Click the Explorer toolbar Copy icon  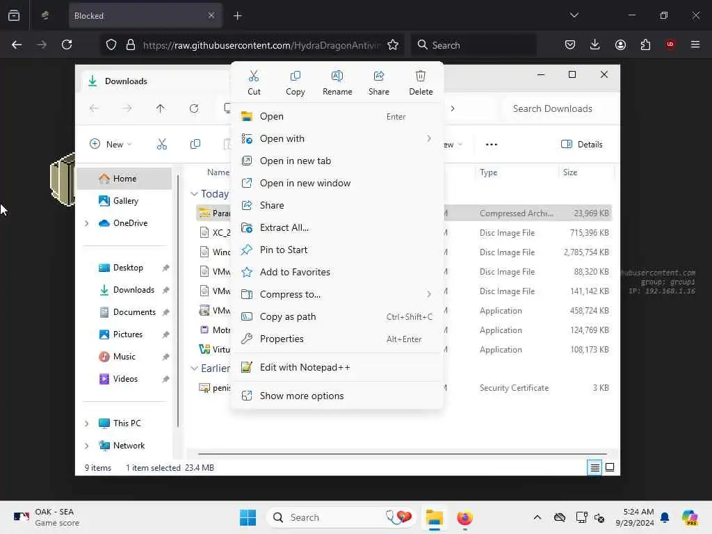click(195, 145)
